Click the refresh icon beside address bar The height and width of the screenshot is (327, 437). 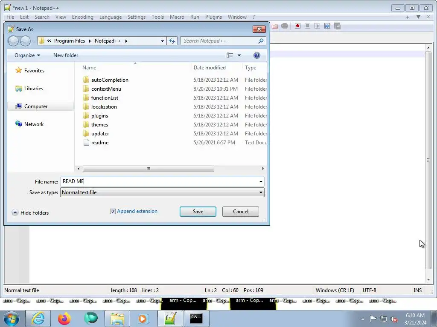[172, 41]
